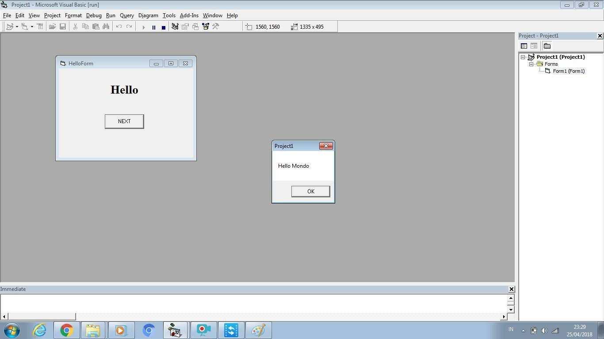604x339 pixels.
Task: Select the Forms folder in project tree
Action: click(x=551, y=64)
